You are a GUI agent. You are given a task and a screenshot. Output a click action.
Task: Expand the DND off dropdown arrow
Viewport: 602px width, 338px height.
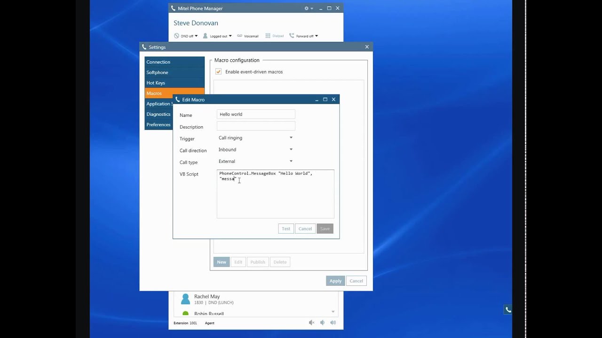tap(196, 36)
